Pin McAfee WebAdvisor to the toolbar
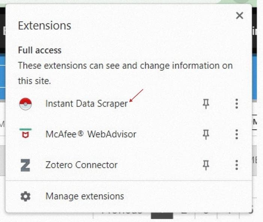Viewport: 263px width, 222px height. (206, 134)
